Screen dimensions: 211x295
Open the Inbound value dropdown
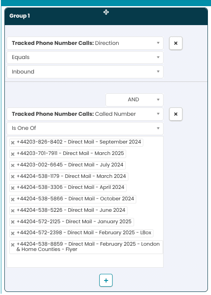(85, 72)
